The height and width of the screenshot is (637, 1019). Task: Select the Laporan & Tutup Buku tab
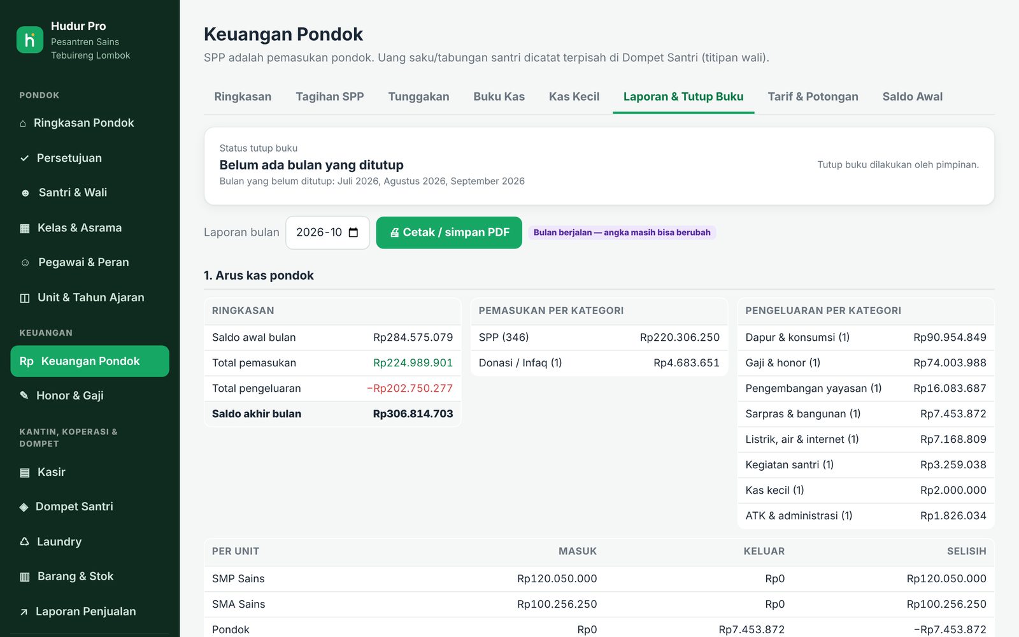pos(683,97)
